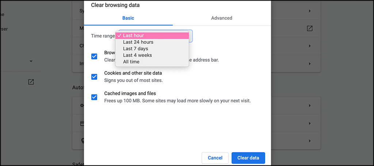The height and width of the screenshot is (166, 374).
Task: Open the external link icon at top right
Action: coord(310,28)
